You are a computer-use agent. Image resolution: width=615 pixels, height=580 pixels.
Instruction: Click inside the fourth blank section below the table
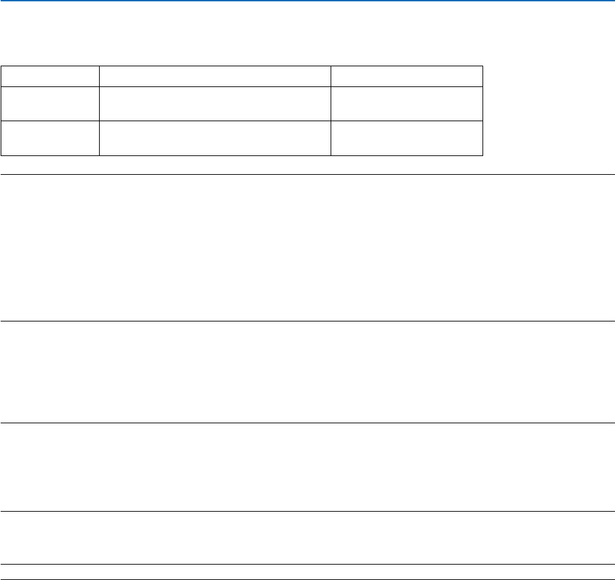click(307, 538)
